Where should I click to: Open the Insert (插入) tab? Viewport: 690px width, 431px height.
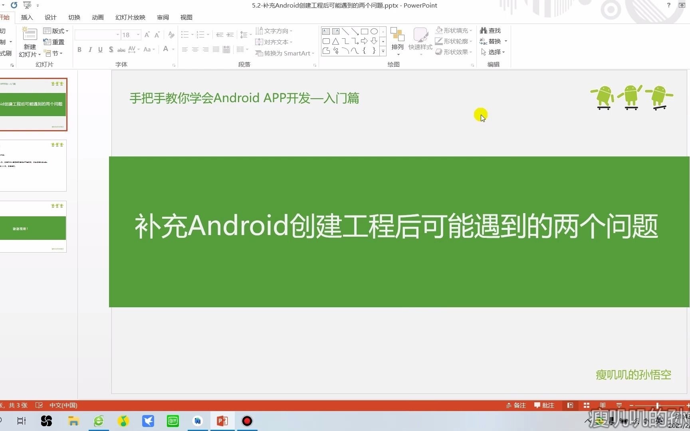[x=27, y=17]
